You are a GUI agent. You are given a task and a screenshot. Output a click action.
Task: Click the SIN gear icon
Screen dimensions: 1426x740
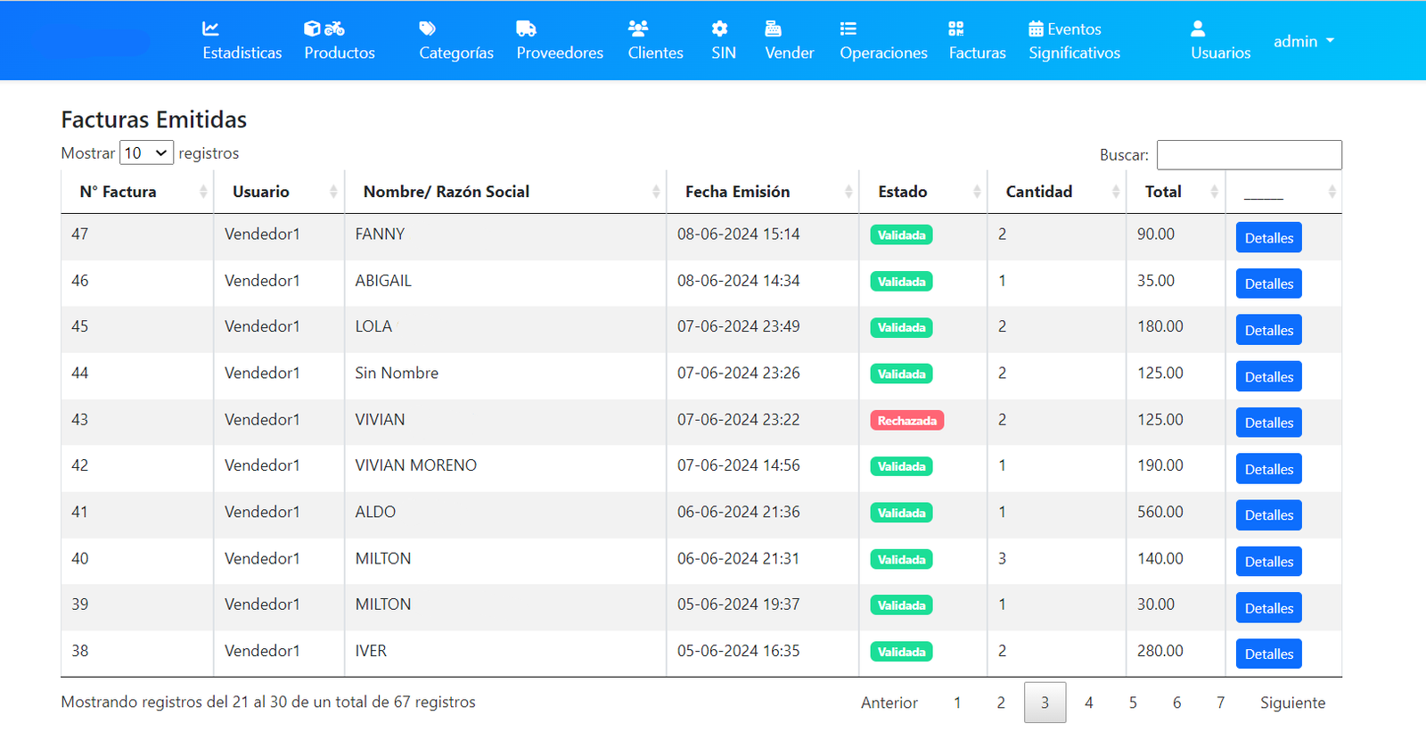(x=719, y=29)
